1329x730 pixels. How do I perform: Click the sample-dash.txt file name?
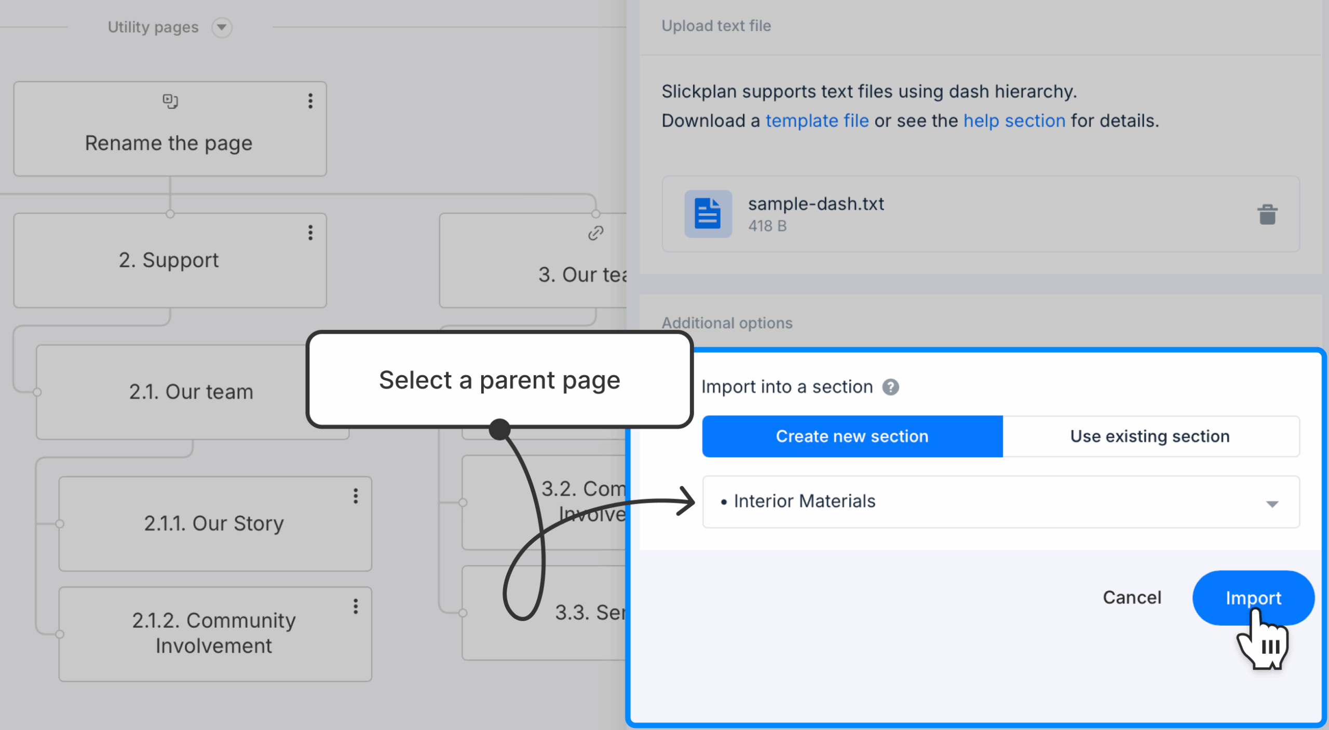click(816, 204)
